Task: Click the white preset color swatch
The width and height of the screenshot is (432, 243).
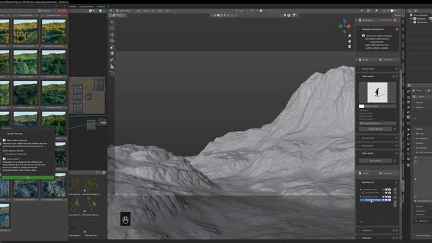Action: click(x=362, y=106)
